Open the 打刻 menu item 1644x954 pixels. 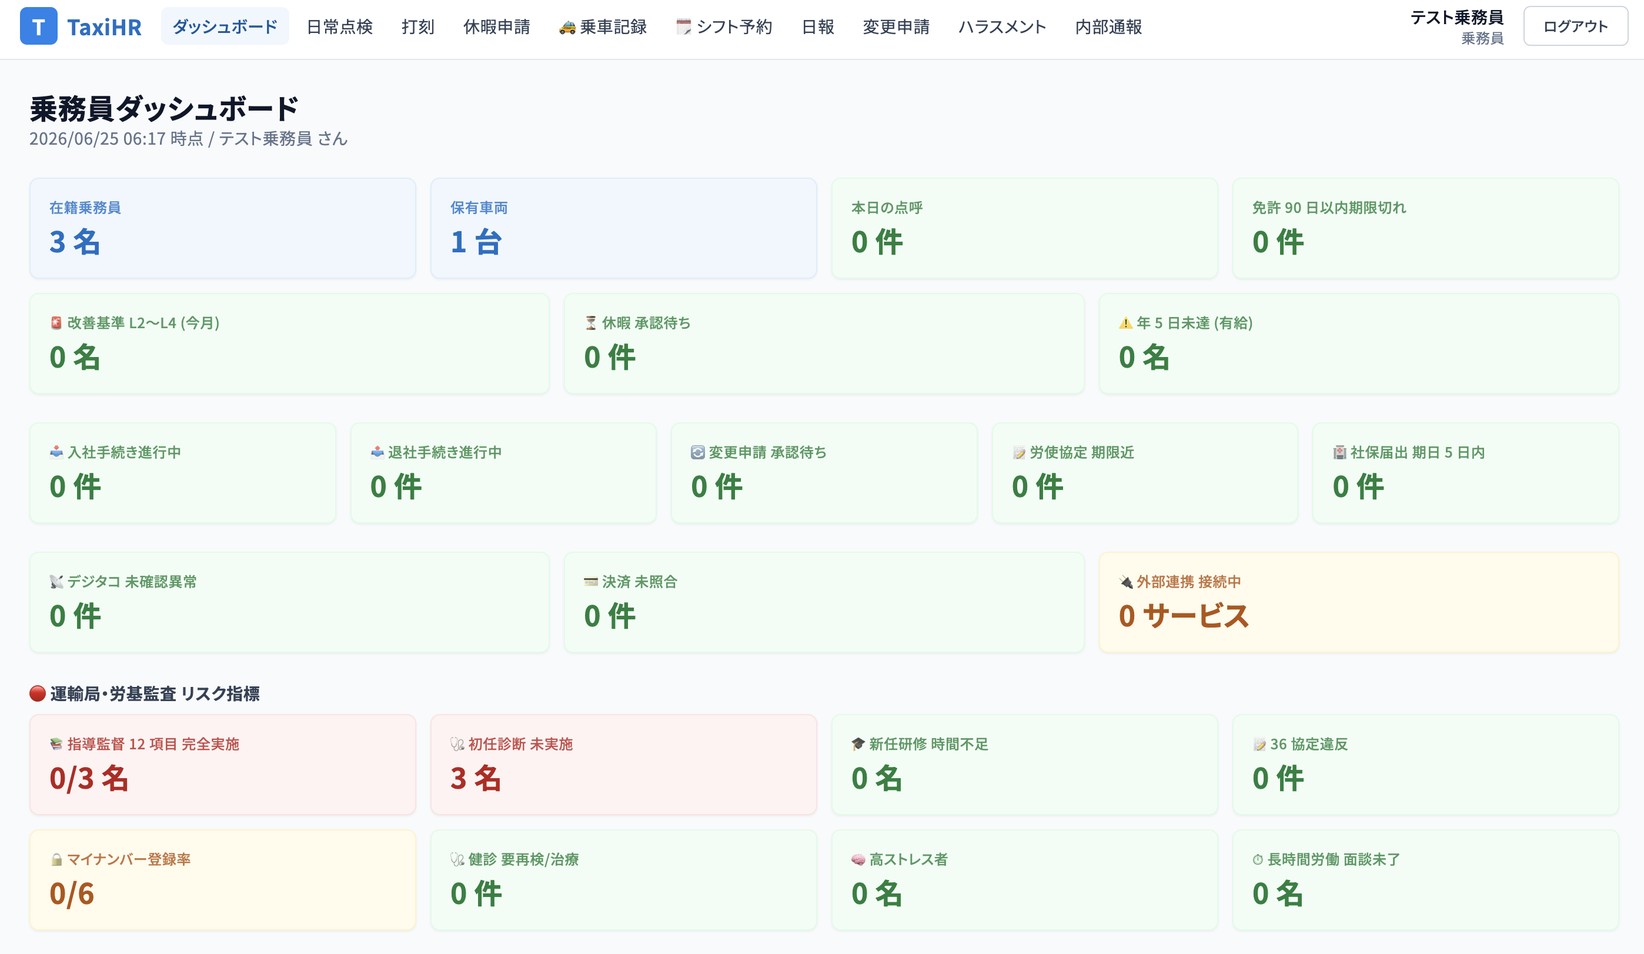pyautogui.click(x=418, y=26)
